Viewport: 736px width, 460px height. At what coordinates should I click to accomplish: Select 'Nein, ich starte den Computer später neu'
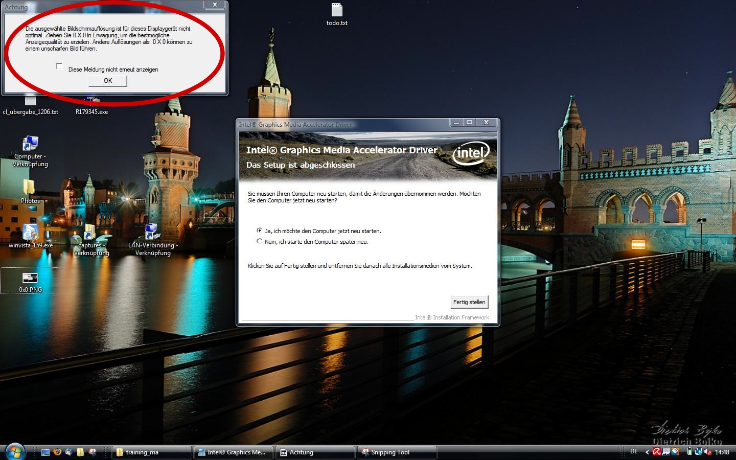[259, 241]
